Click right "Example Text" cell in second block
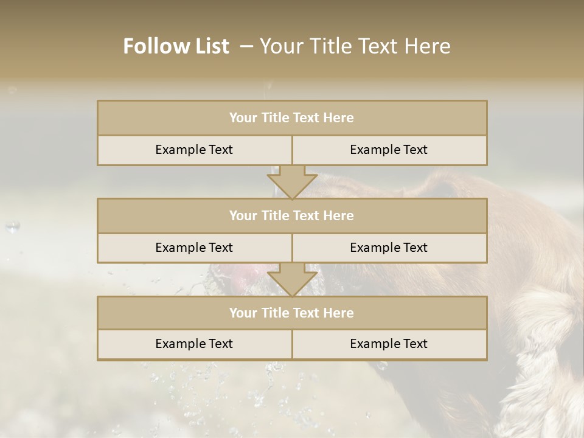The width and height of the screenshot is (584, 438). (x=389, y=248)
